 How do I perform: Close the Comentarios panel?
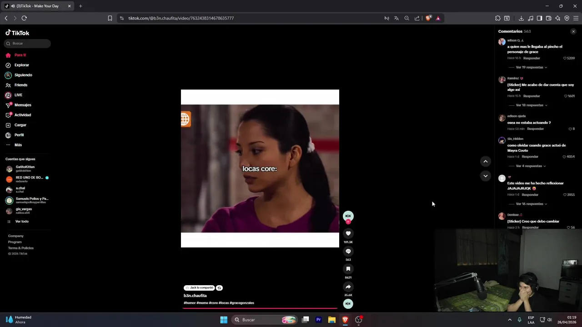tap(573, 31)
